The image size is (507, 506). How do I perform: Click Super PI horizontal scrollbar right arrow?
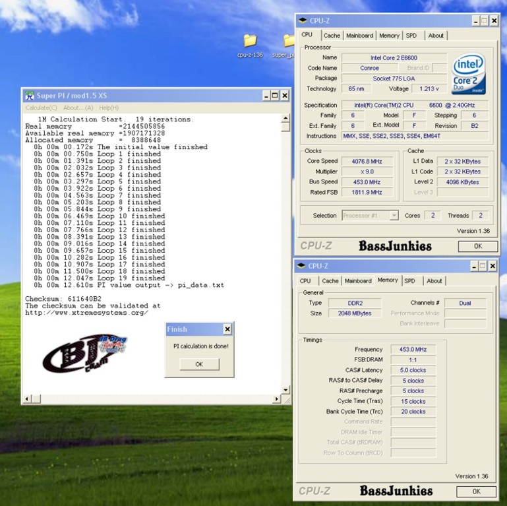[276, 399]
